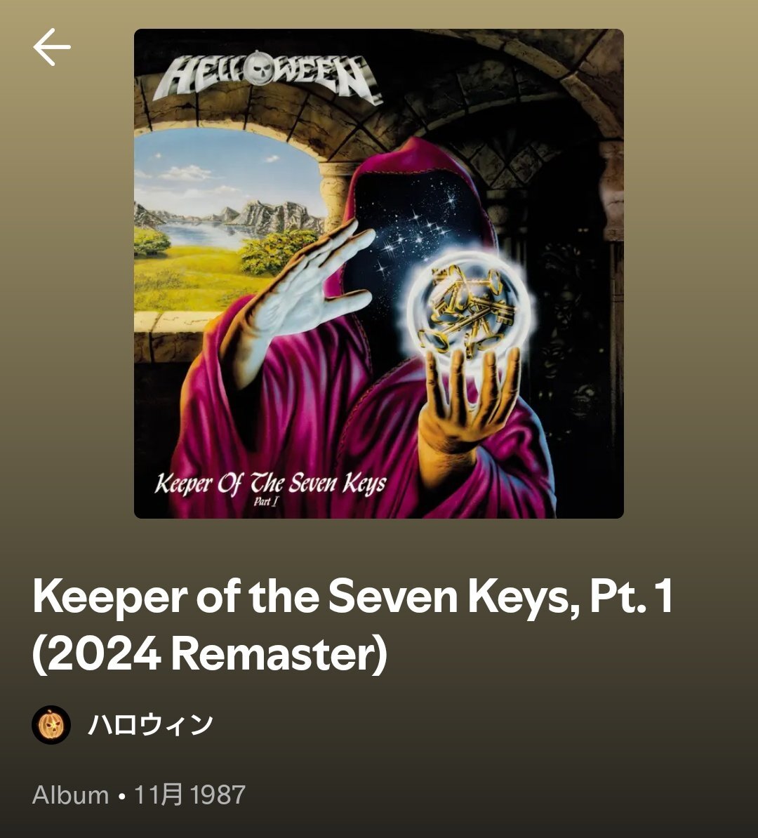
Task: Open the Keeper of the Seven Keys album cover
Action: click(x=378, y=274)
